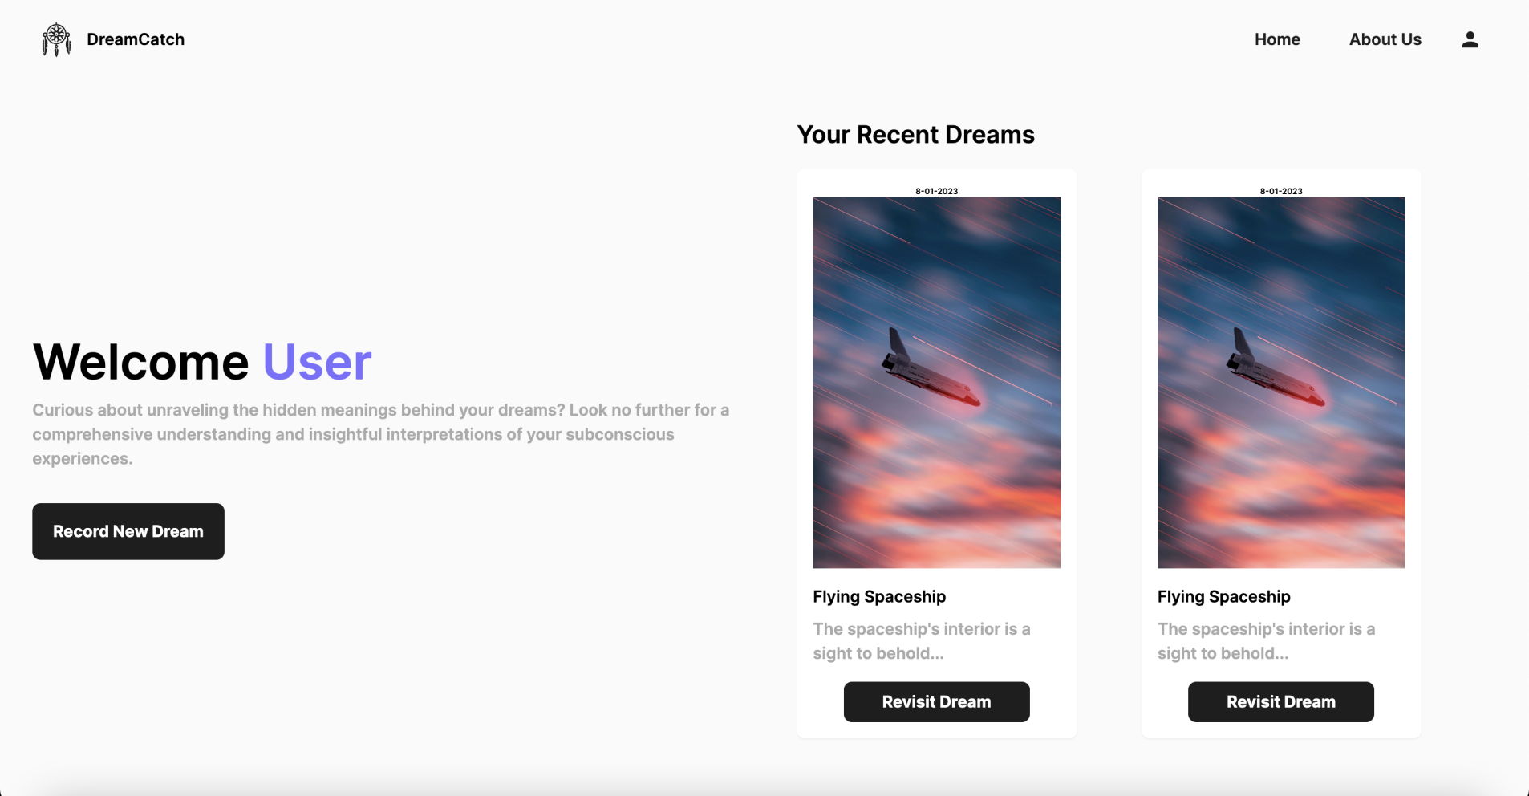
Task: Click the DreamCatch dreamcatcher logo icon
Action: click(56, 39)
